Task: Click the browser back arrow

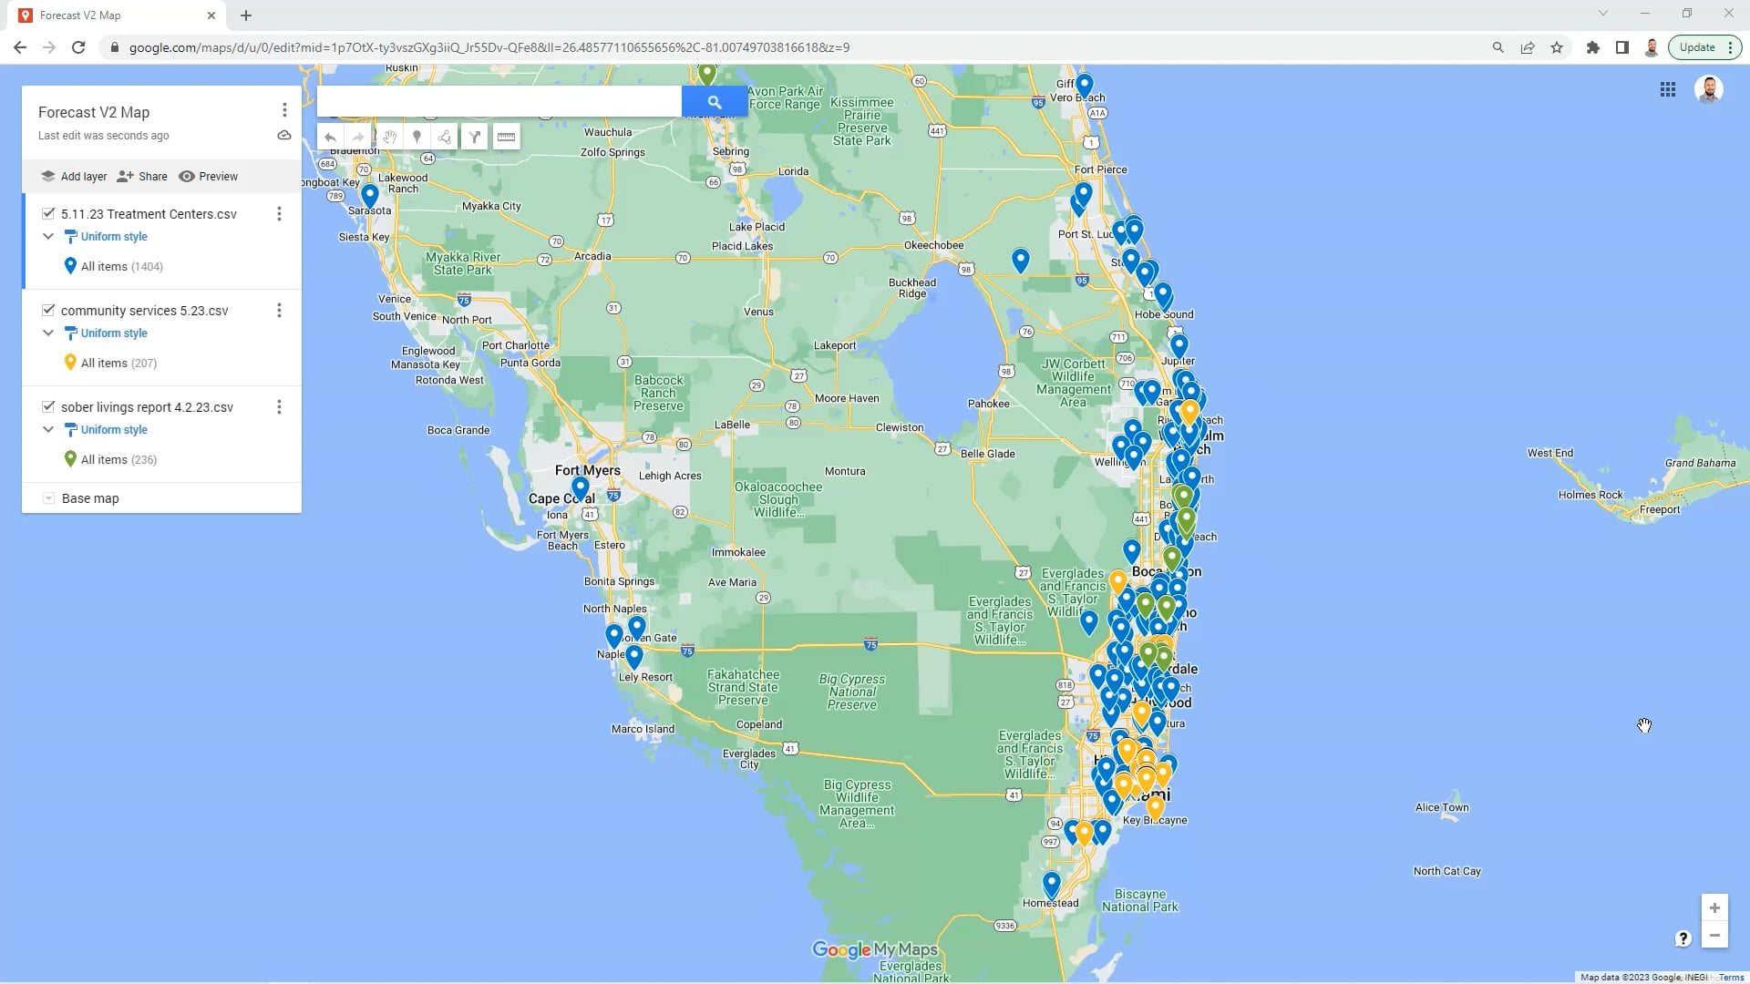Action: click(x=20, y=47)
